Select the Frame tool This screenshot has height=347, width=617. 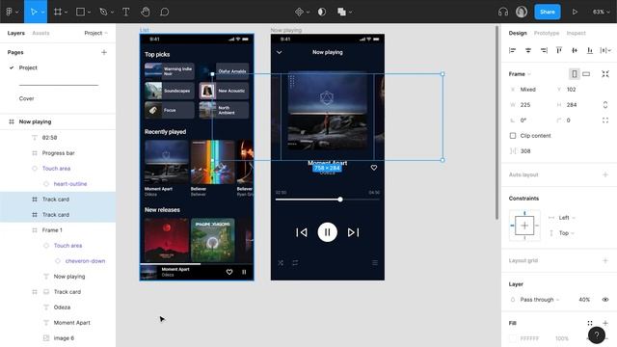point(58,12)
